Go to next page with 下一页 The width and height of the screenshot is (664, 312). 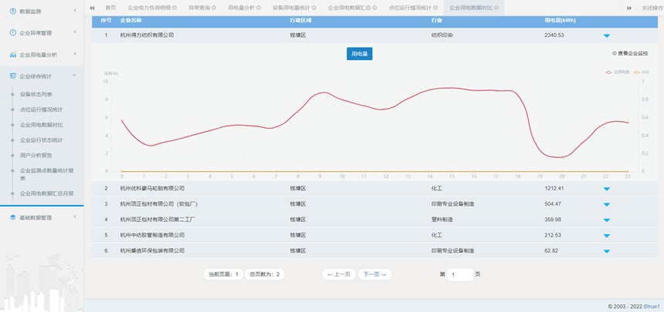point(375,274)
